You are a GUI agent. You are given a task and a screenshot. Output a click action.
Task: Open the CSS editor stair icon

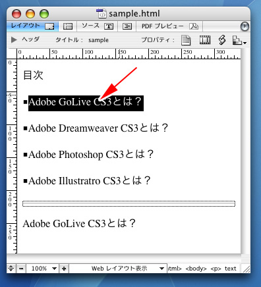tap(239, 40)
